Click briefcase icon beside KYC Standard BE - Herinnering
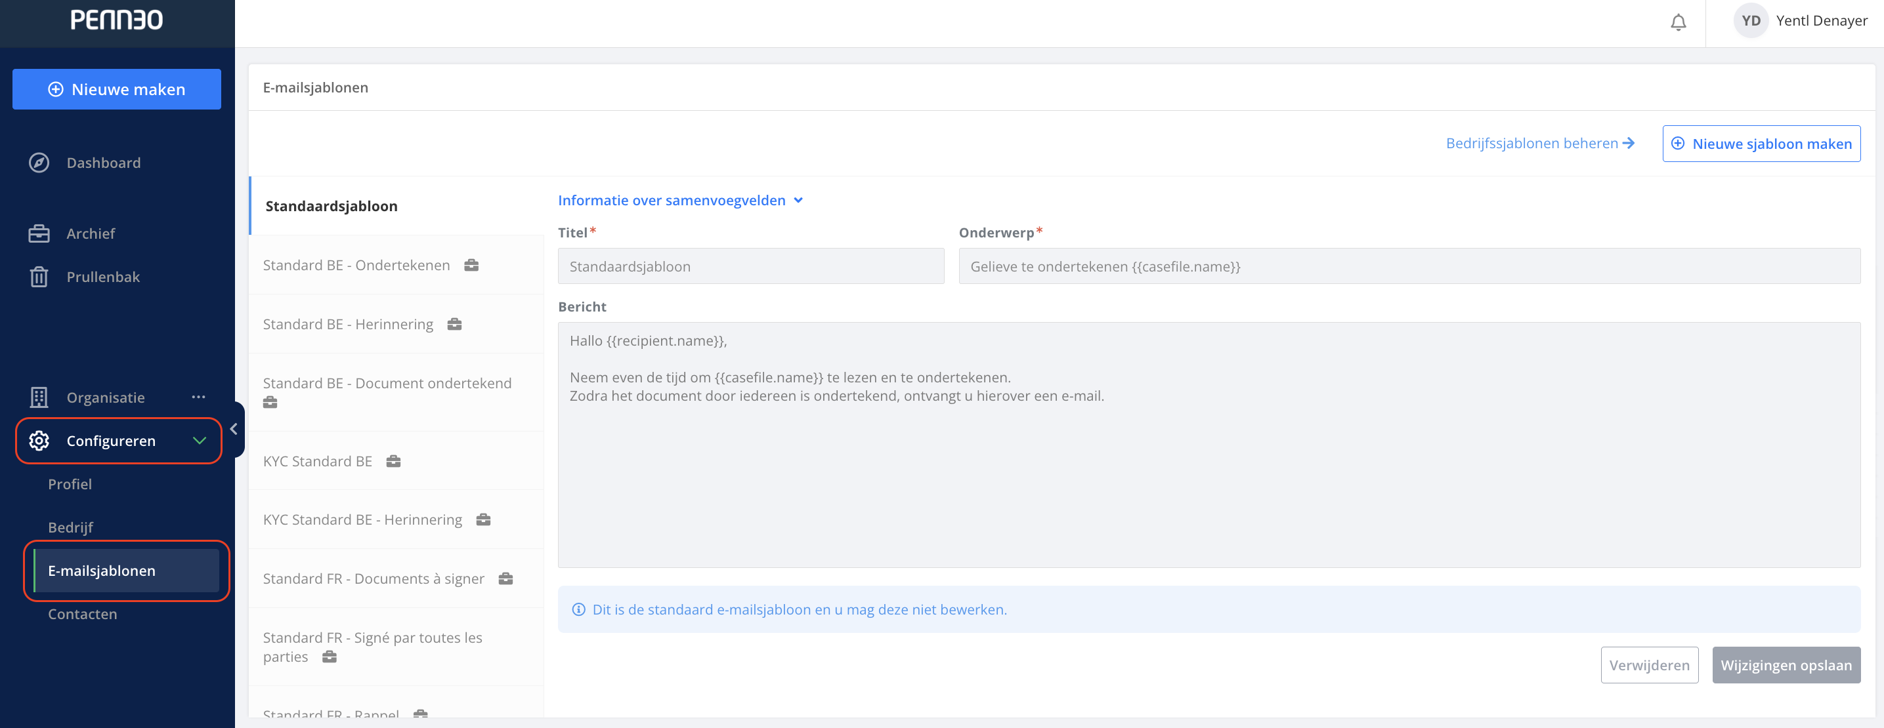 coord(483,519)
